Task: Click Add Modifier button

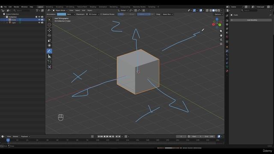Action: pos(251,20)
